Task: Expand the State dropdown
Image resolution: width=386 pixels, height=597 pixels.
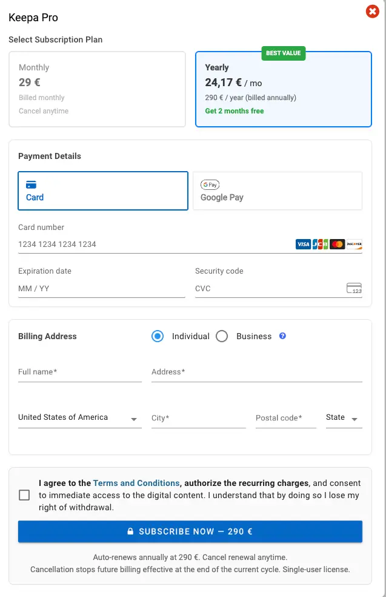Action: click(344, 418)
